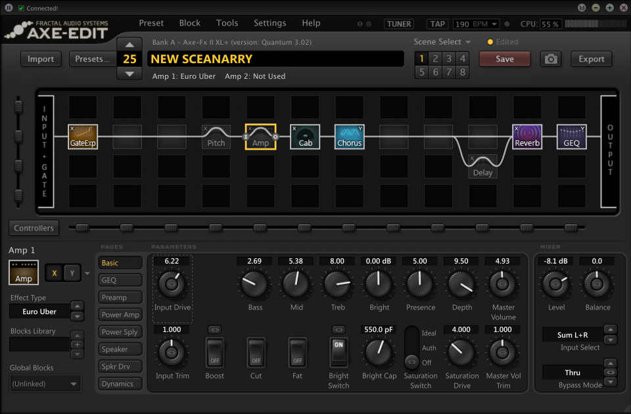The image size is (631, 414).
Task: Click the Treb knob
Action: [x=337, y=284]
